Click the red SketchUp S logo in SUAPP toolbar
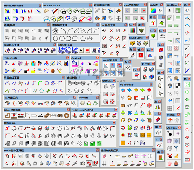This screenshot has height=170, width=194. [x=89, y=164]
